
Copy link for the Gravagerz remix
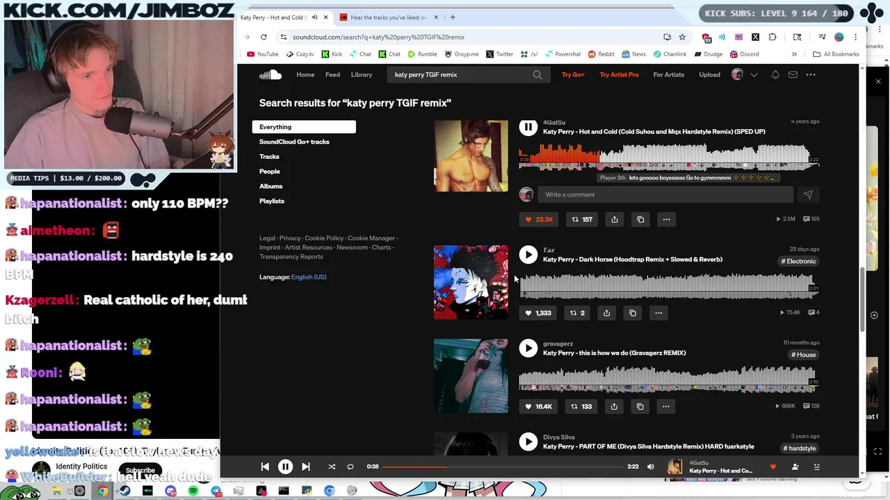pos(640,406)
